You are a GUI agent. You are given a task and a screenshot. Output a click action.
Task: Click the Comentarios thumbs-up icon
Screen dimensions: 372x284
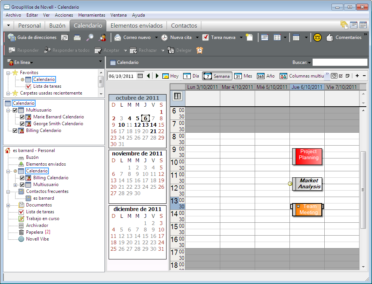pos(329,37)
